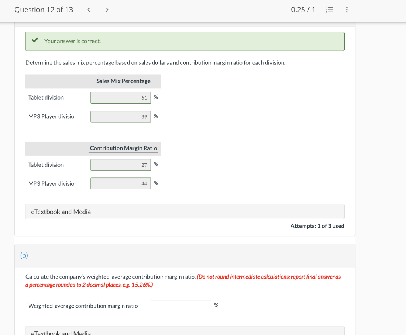Click the Tablet division sales mix field
The image size is (406, 335).
(121, 98)
